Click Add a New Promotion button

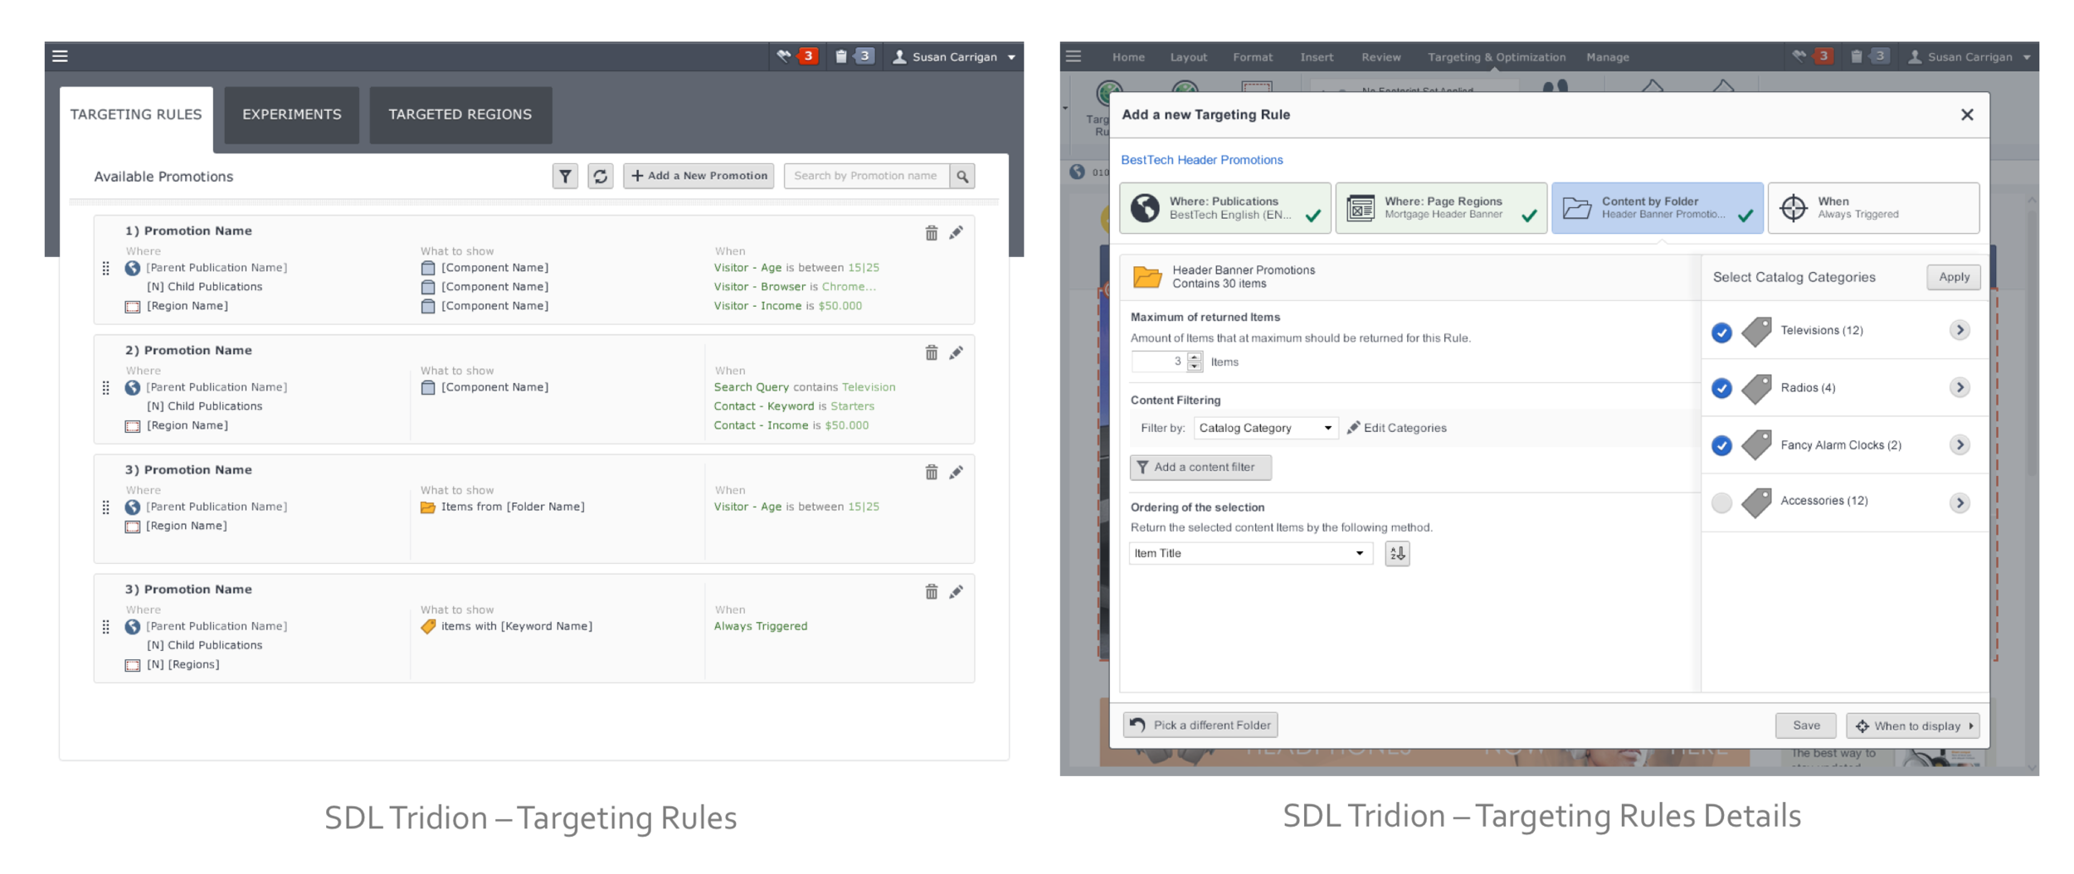click(x=699, y=176)
